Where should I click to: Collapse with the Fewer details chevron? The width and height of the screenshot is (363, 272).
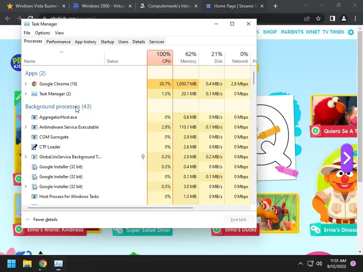pos(27,220)
